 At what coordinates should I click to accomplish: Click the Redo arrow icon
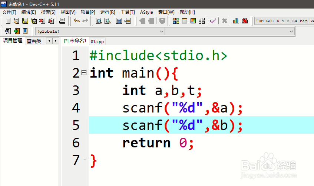pos(85,21)
